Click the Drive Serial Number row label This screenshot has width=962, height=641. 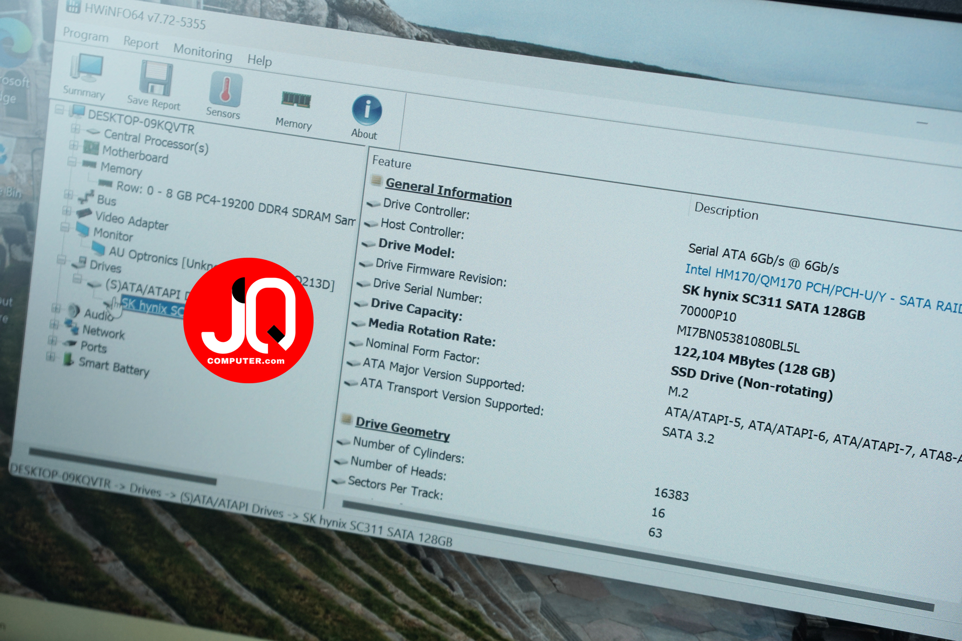[x=427, y=291]
